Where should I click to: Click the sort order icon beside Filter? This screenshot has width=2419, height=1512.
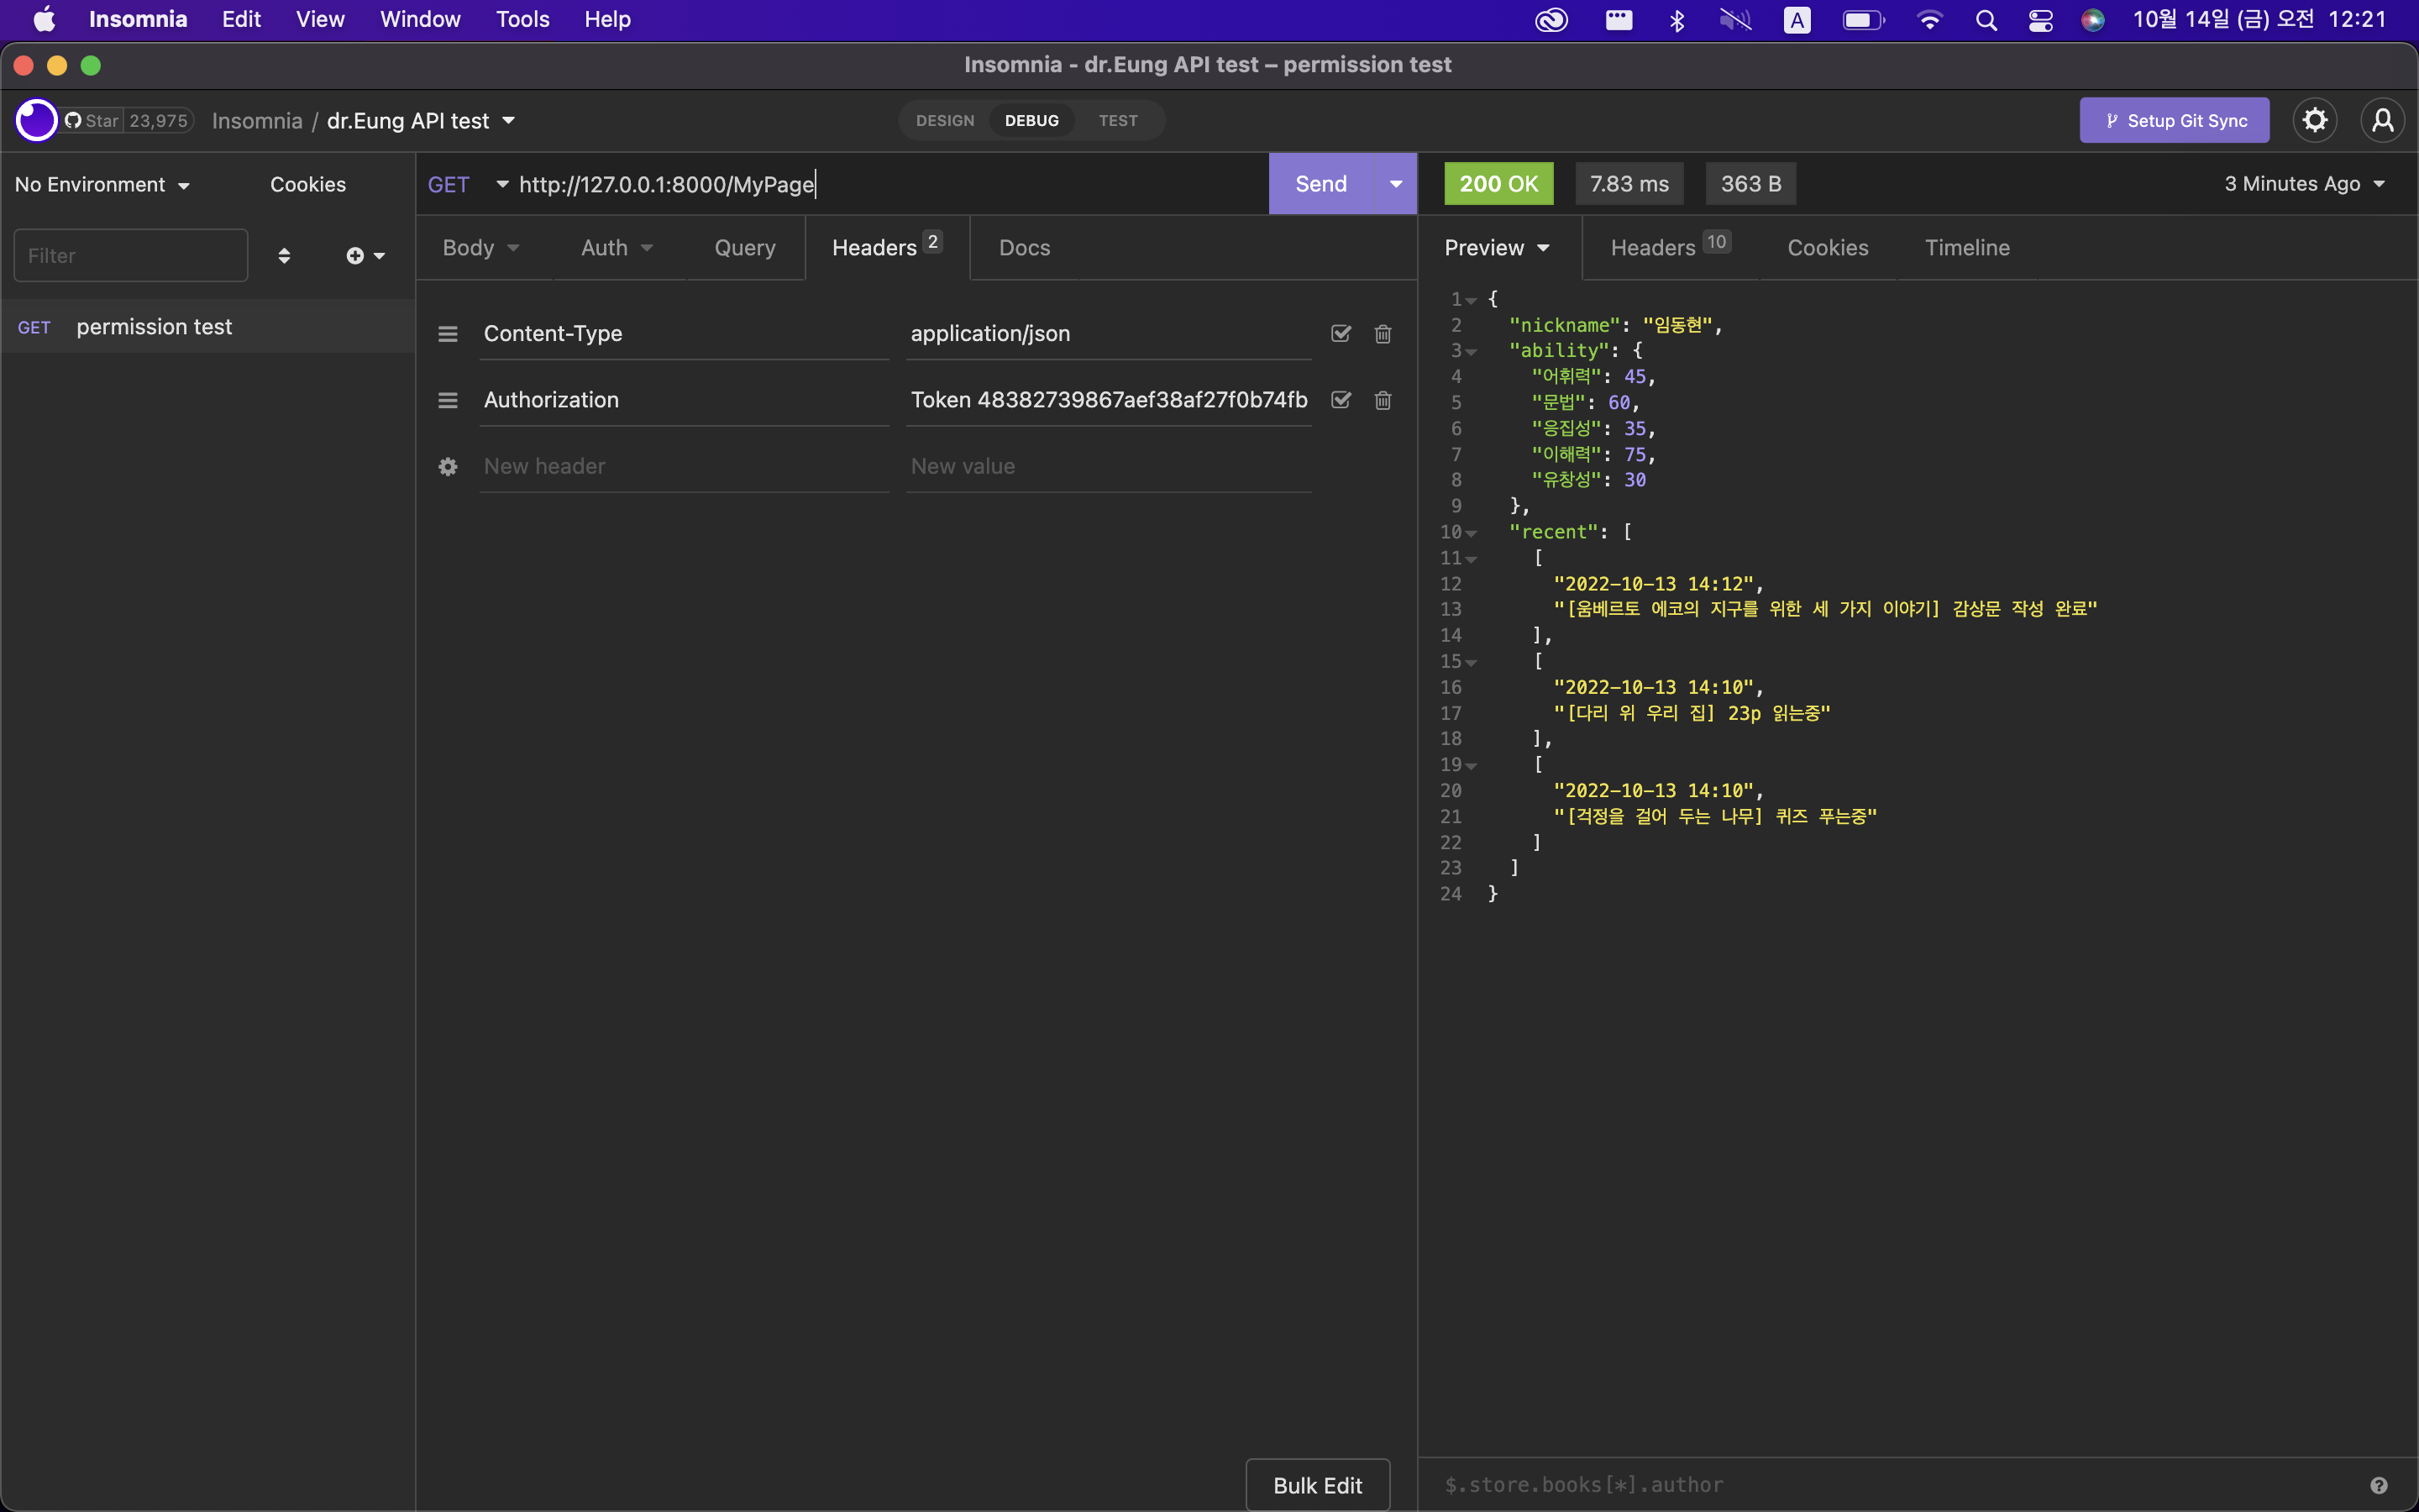pyautogui.click(x=284, y=256)
